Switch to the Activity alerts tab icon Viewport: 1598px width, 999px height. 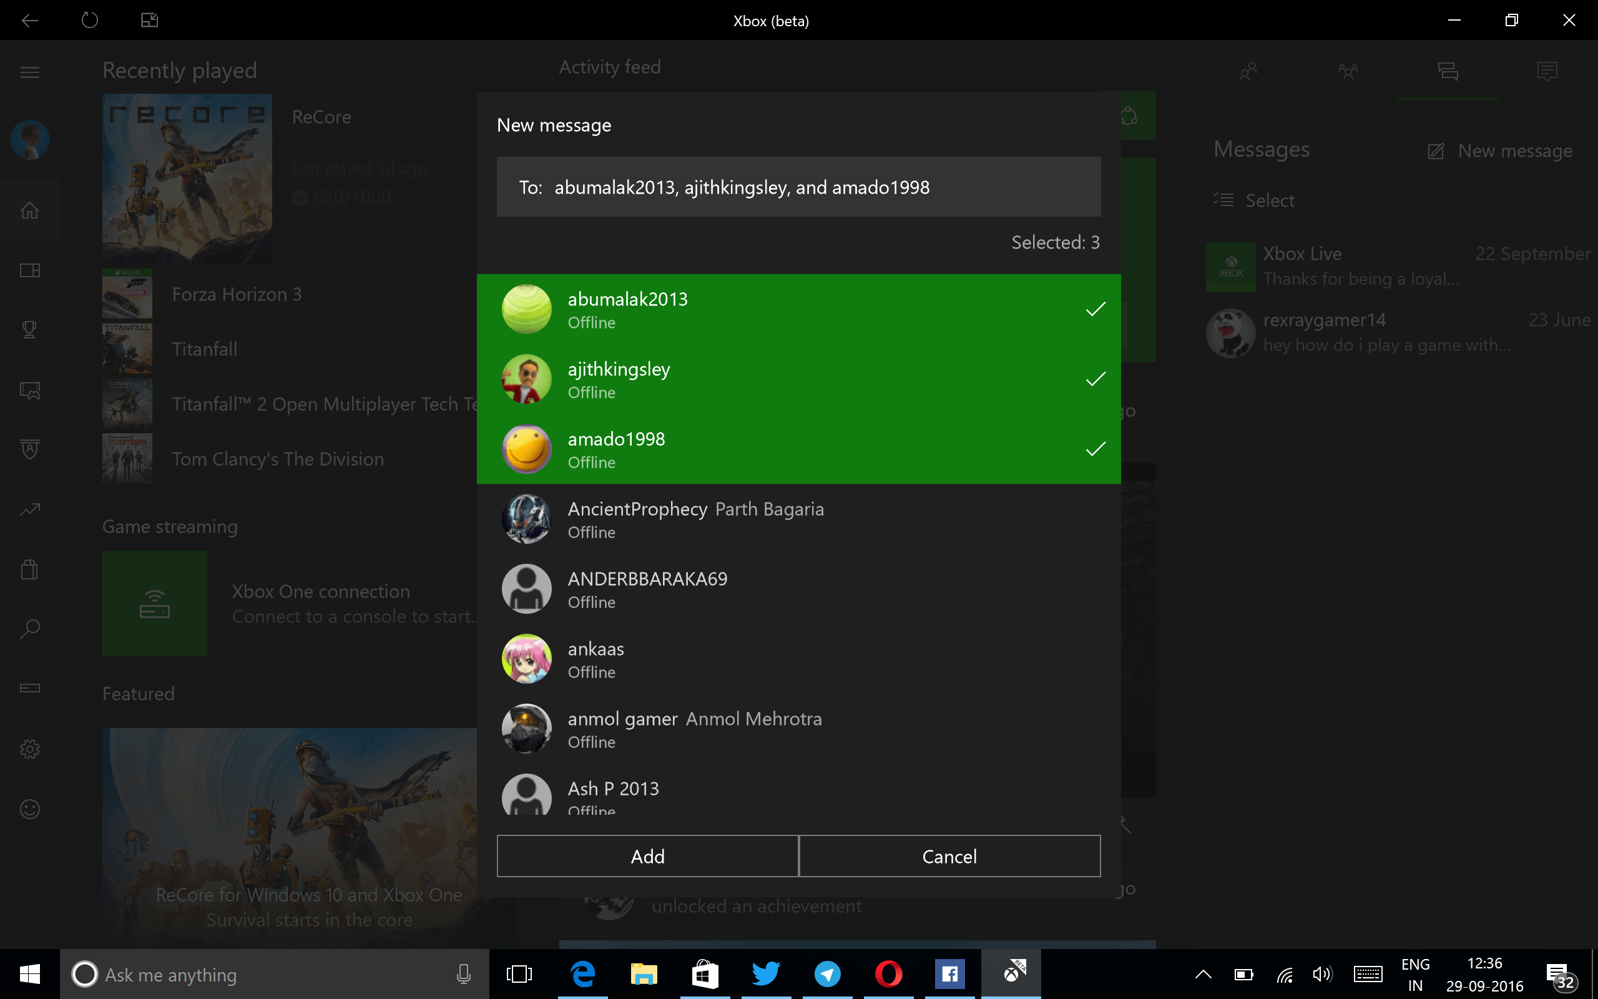(x=1547, y=71)
